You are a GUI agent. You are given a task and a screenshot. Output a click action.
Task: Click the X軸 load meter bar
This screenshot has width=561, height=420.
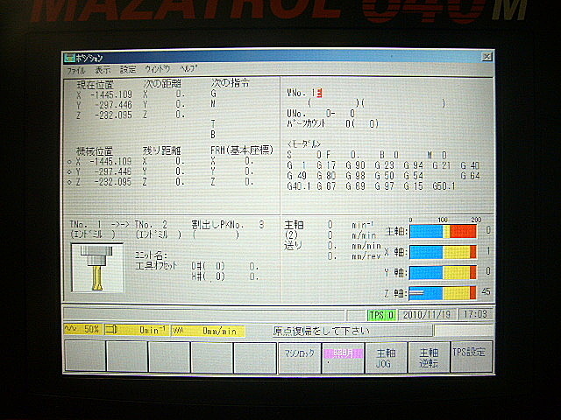click(x=443, y=252)
